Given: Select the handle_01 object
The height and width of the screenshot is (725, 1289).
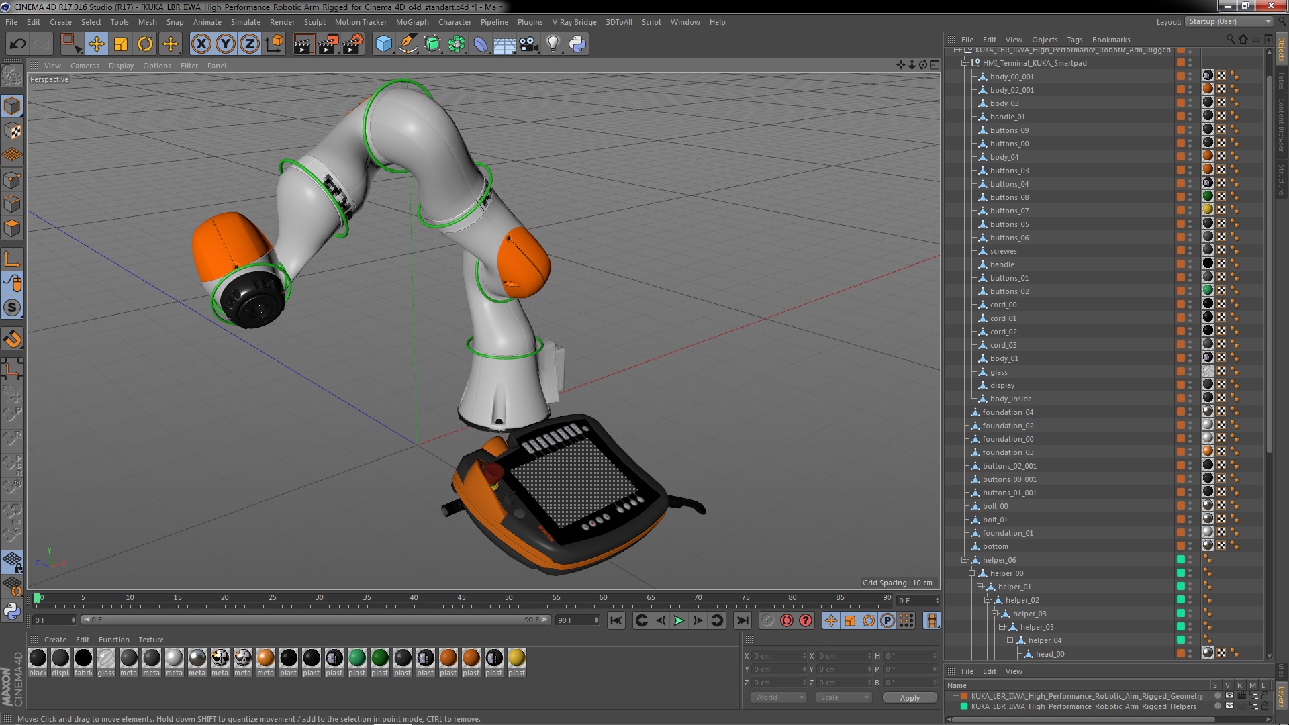Looking at the screenshot, I should 1007,117.
